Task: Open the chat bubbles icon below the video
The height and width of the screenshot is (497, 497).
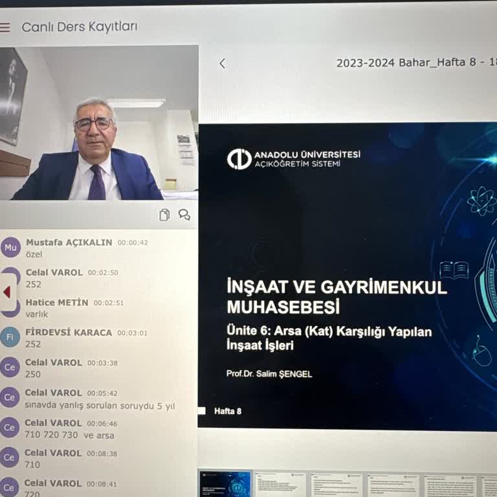Action: coord(184,215)
